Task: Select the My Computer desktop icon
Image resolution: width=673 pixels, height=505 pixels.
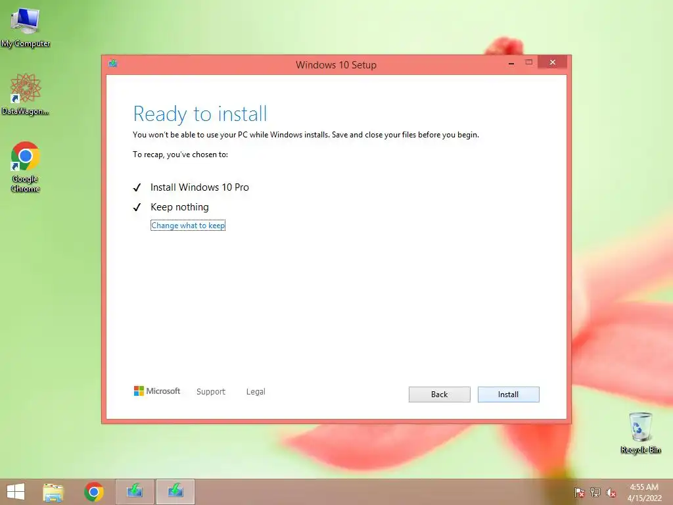Action: (x=26, y=28)
